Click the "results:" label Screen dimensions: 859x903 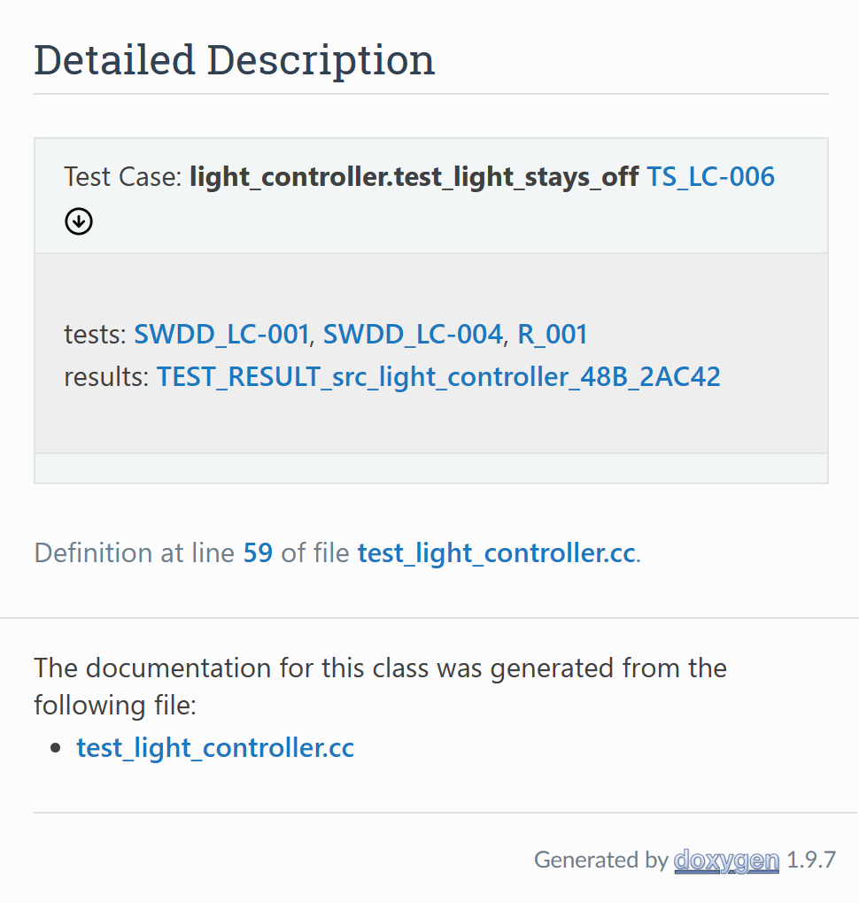point(106,377)
